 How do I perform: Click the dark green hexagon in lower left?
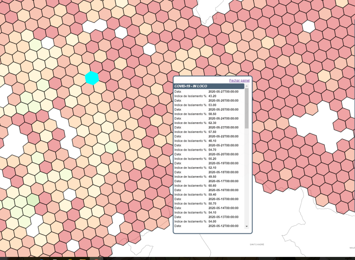[x=32, y=200]
